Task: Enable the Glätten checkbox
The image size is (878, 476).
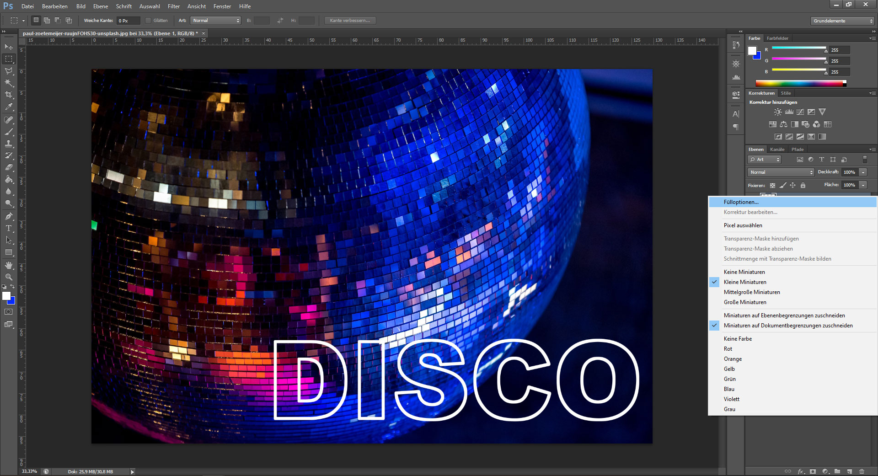Action: [x=148, y=21]
